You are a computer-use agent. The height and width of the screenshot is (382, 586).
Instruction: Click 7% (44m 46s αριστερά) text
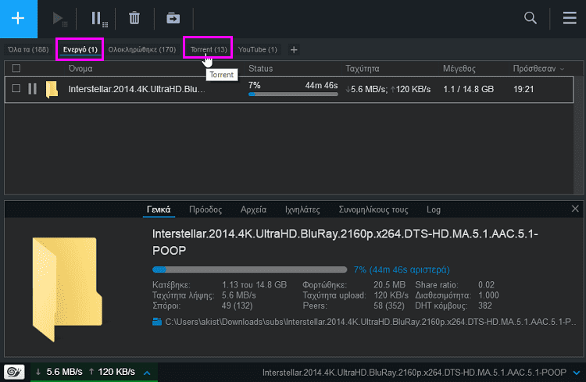402,270
